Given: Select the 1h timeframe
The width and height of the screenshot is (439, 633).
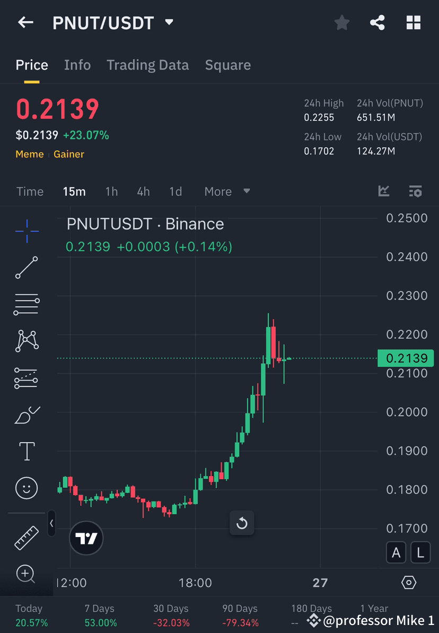Looking at the screenshot, I should coord(111,191).
